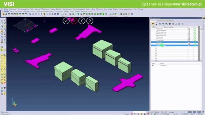Go back with the left arrow circle

[x=82, y=21]
